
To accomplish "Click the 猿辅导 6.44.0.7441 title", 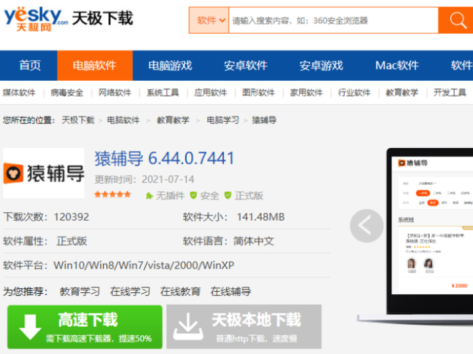I will tap(164, 158).
